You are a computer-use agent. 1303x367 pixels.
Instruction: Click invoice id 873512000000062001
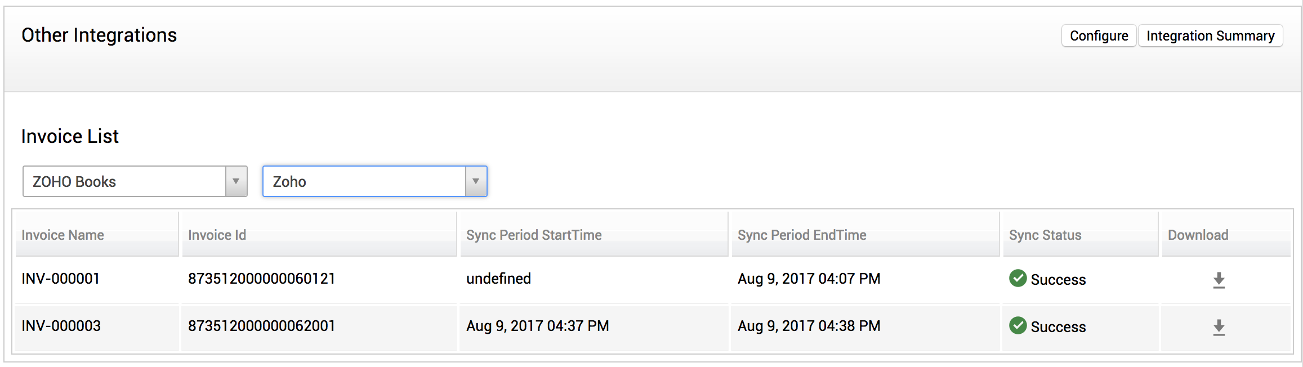(x=262, y=326)
